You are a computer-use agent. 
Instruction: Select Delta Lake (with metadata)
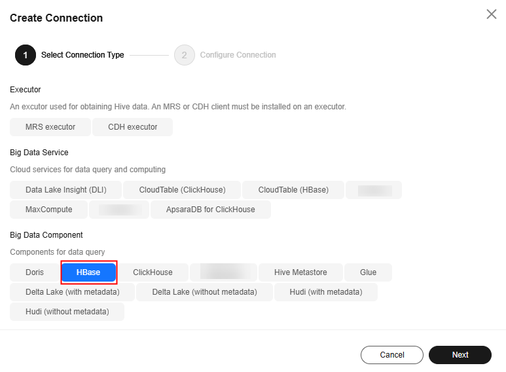(72, 292)
